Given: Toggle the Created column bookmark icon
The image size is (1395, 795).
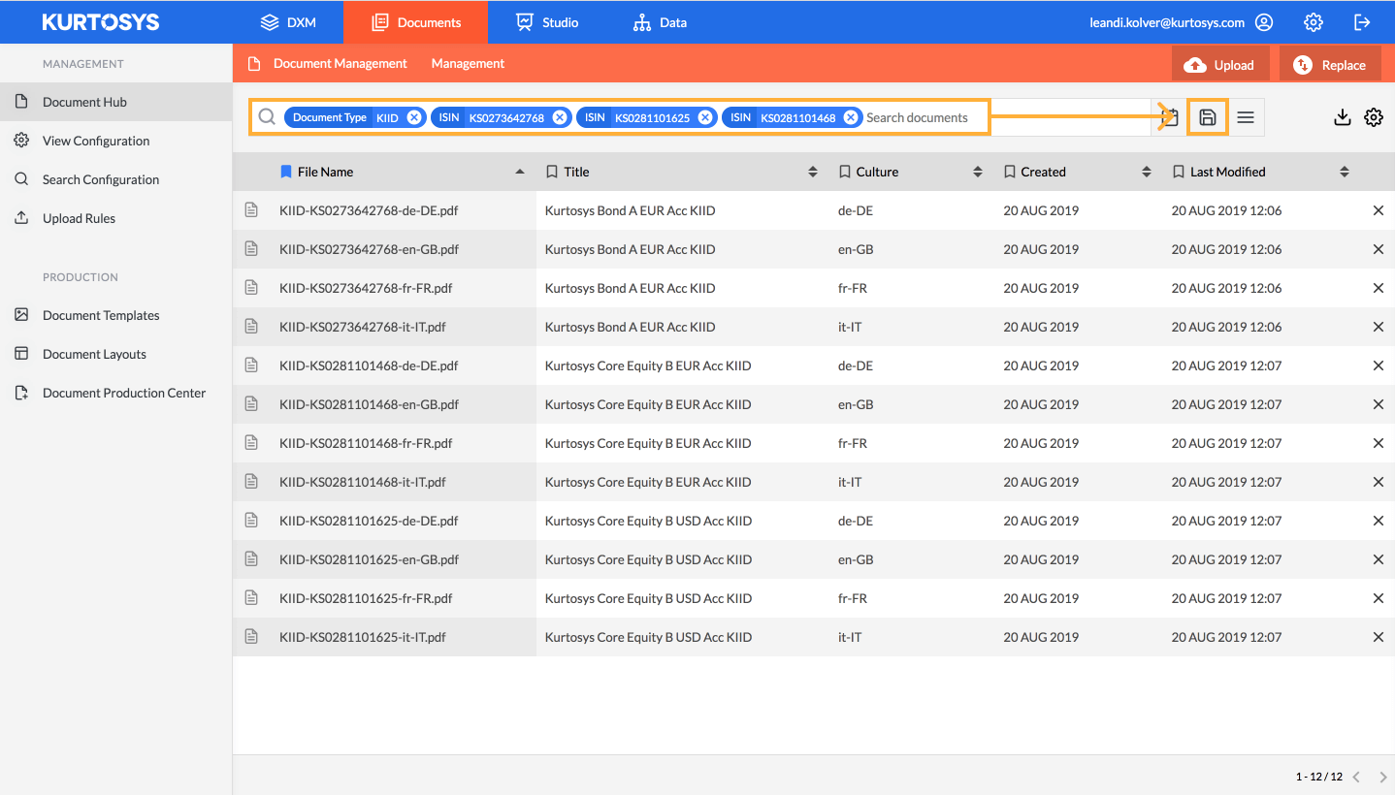Looking at the screenshot, I should point(1009,172).
